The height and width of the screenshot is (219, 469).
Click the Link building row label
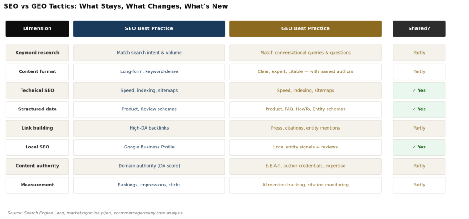37,128
